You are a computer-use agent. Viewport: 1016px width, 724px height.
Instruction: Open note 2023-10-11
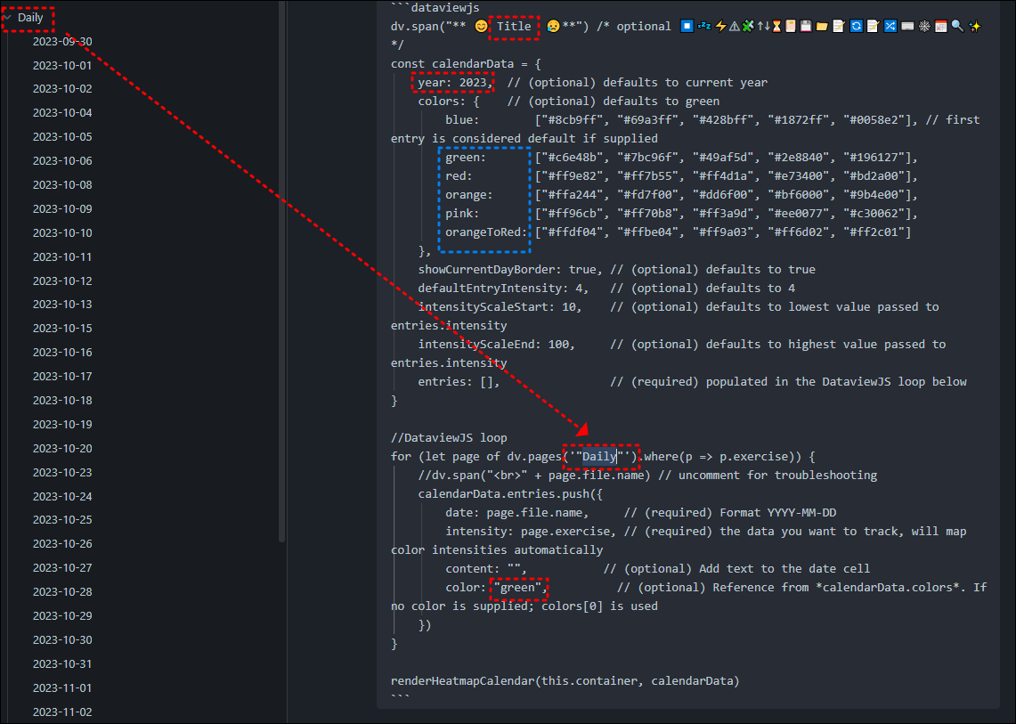[x=62, y=256]
